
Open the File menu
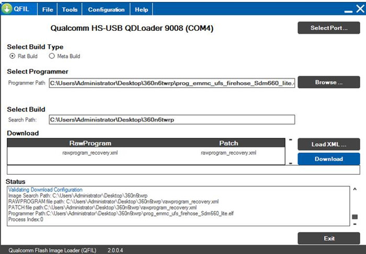pyautogui.click(x=48, y=9)
